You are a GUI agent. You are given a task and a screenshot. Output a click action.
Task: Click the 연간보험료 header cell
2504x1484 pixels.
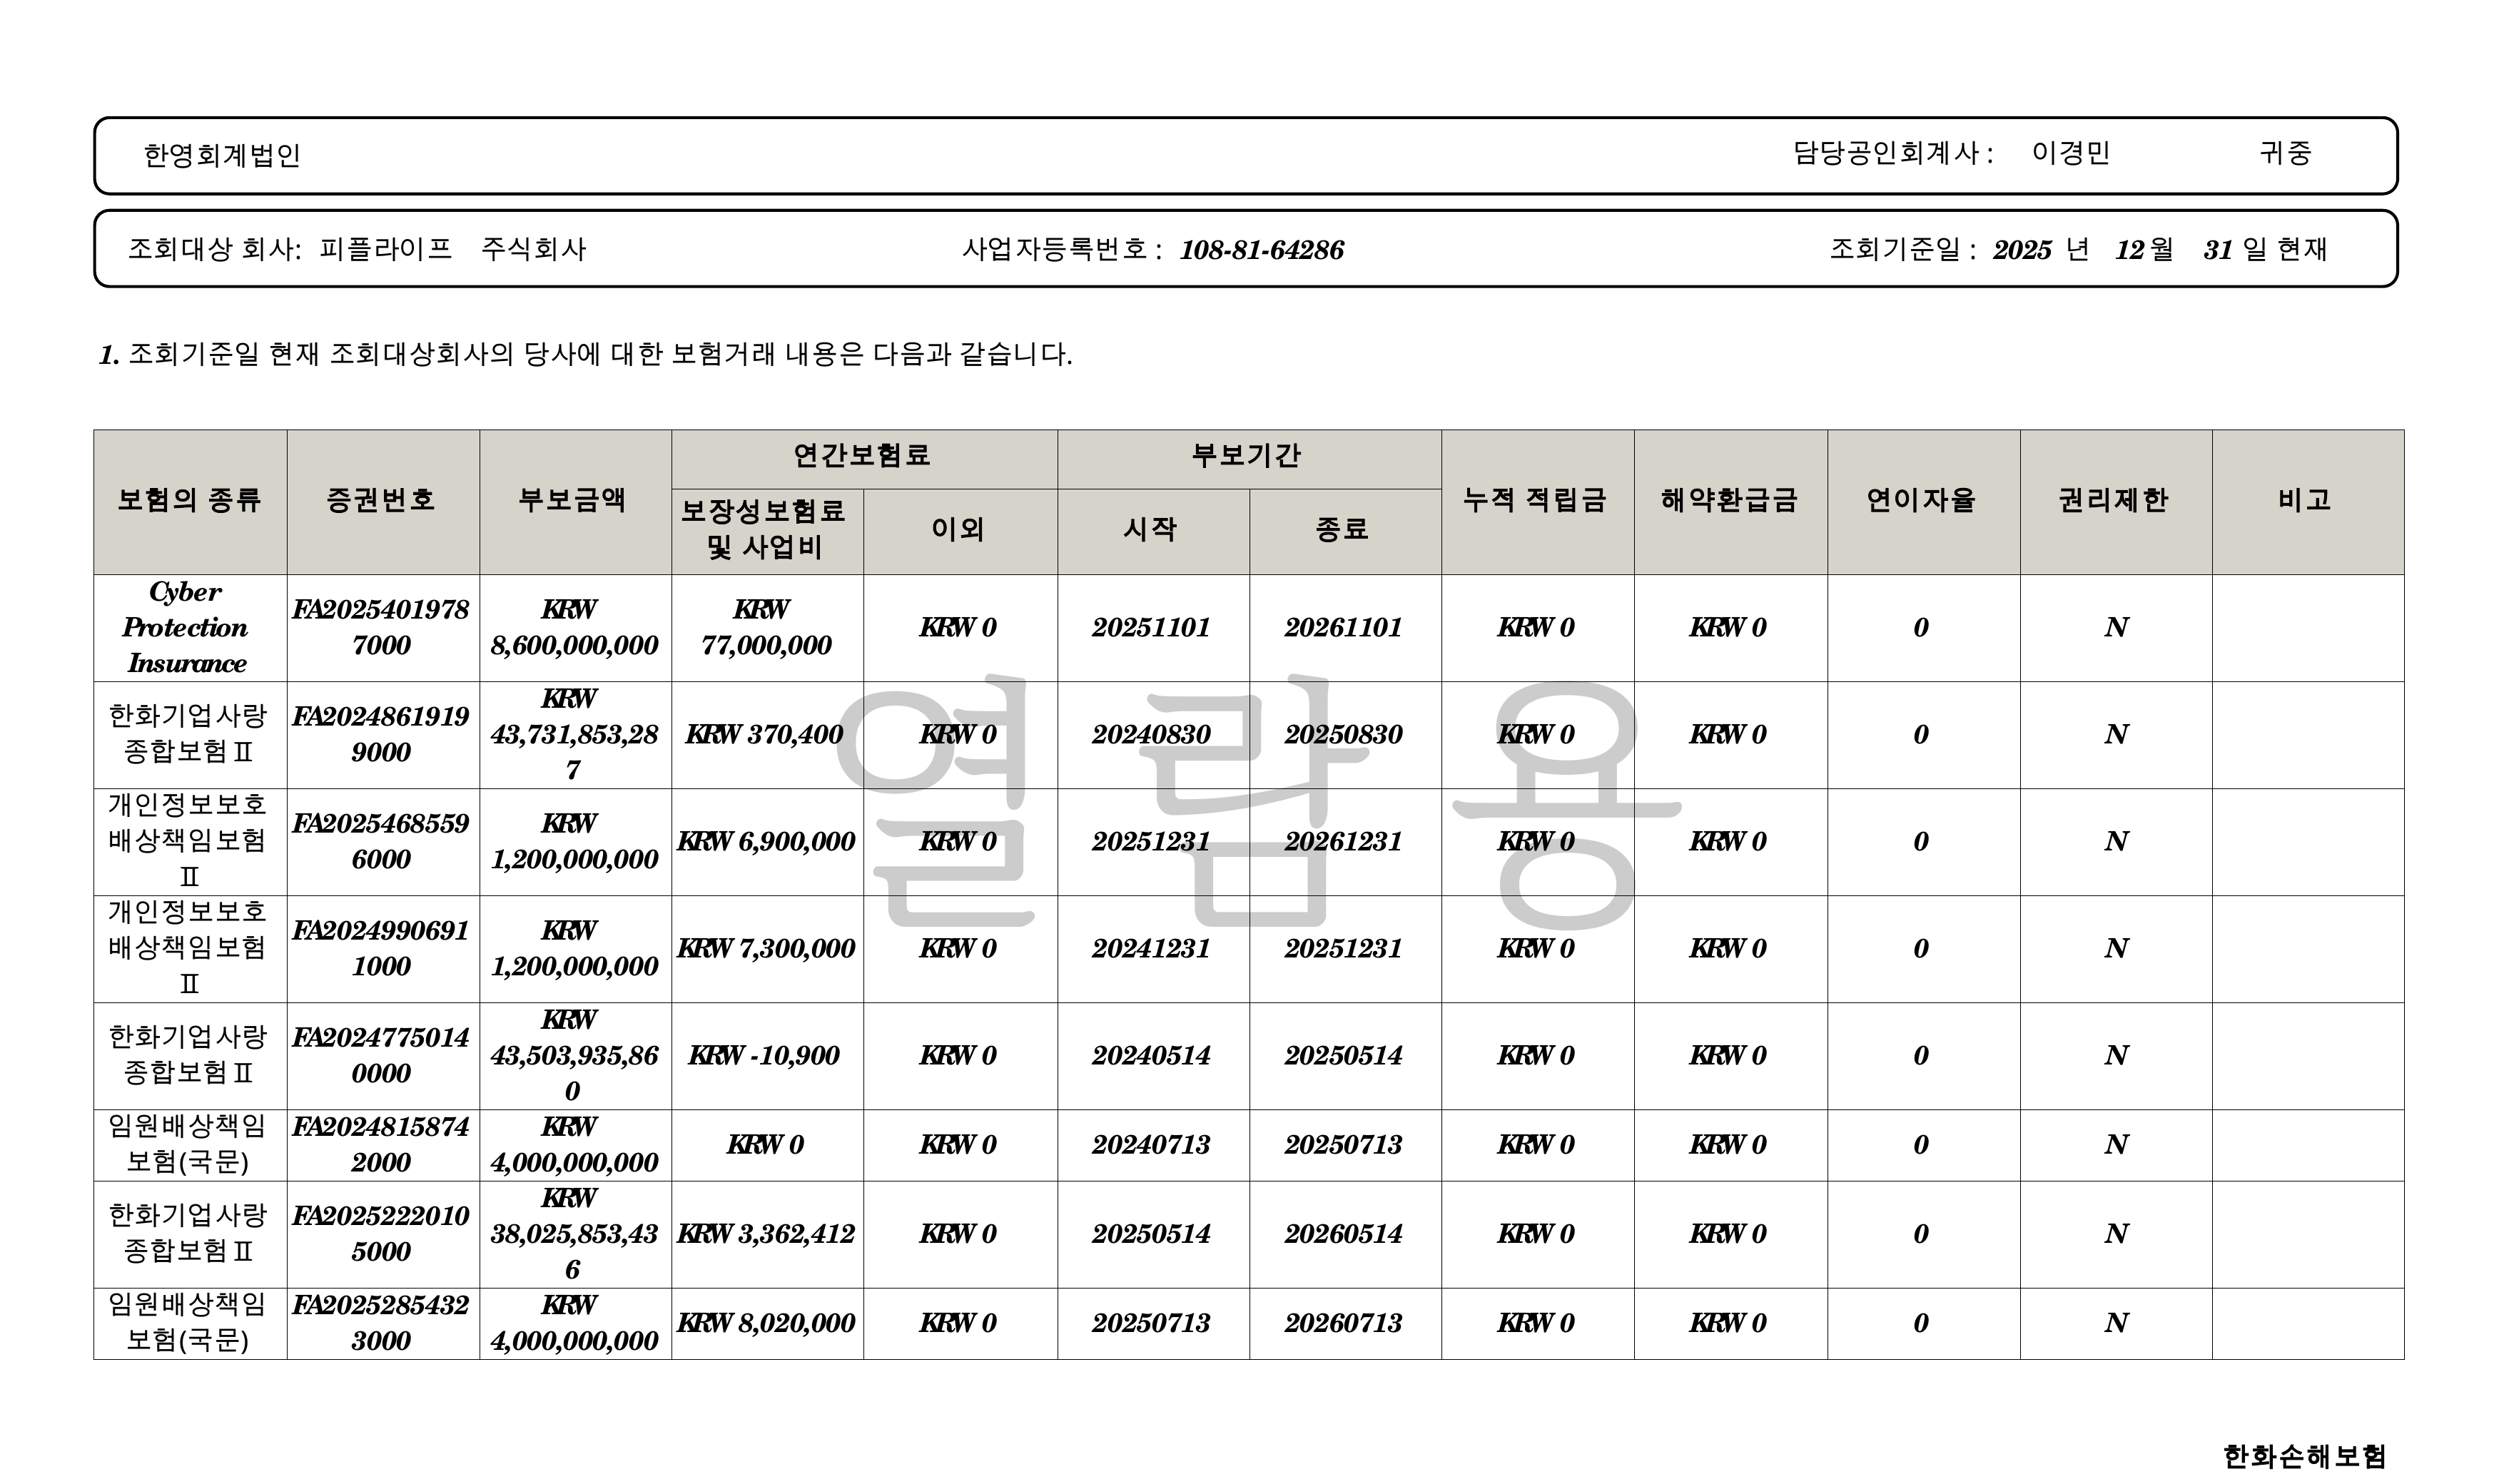[862, 456]
